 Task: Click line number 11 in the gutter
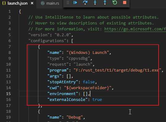[8, 70]
